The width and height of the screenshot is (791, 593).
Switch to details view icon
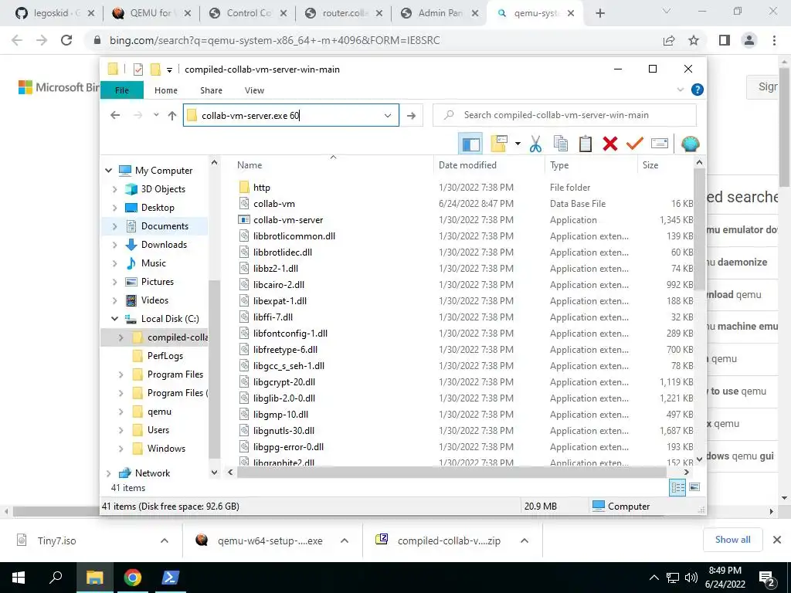tap(677, 487)
